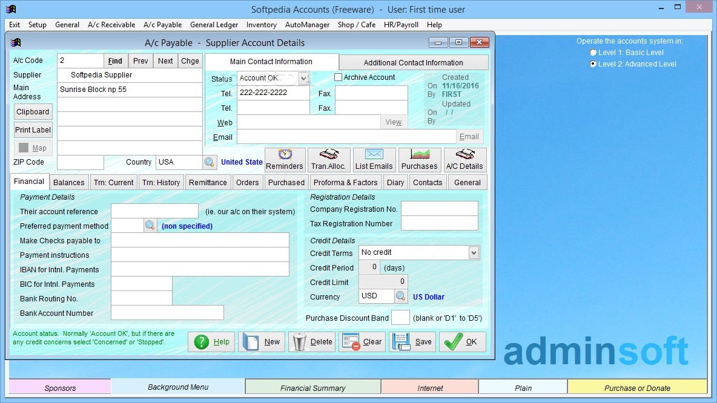Click the Chge code button

(x=190, y=61)
